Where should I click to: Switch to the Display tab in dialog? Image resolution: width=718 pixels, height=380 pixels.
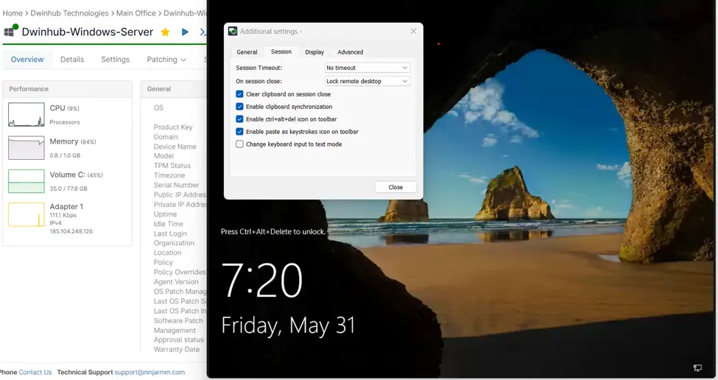(314, 52)
